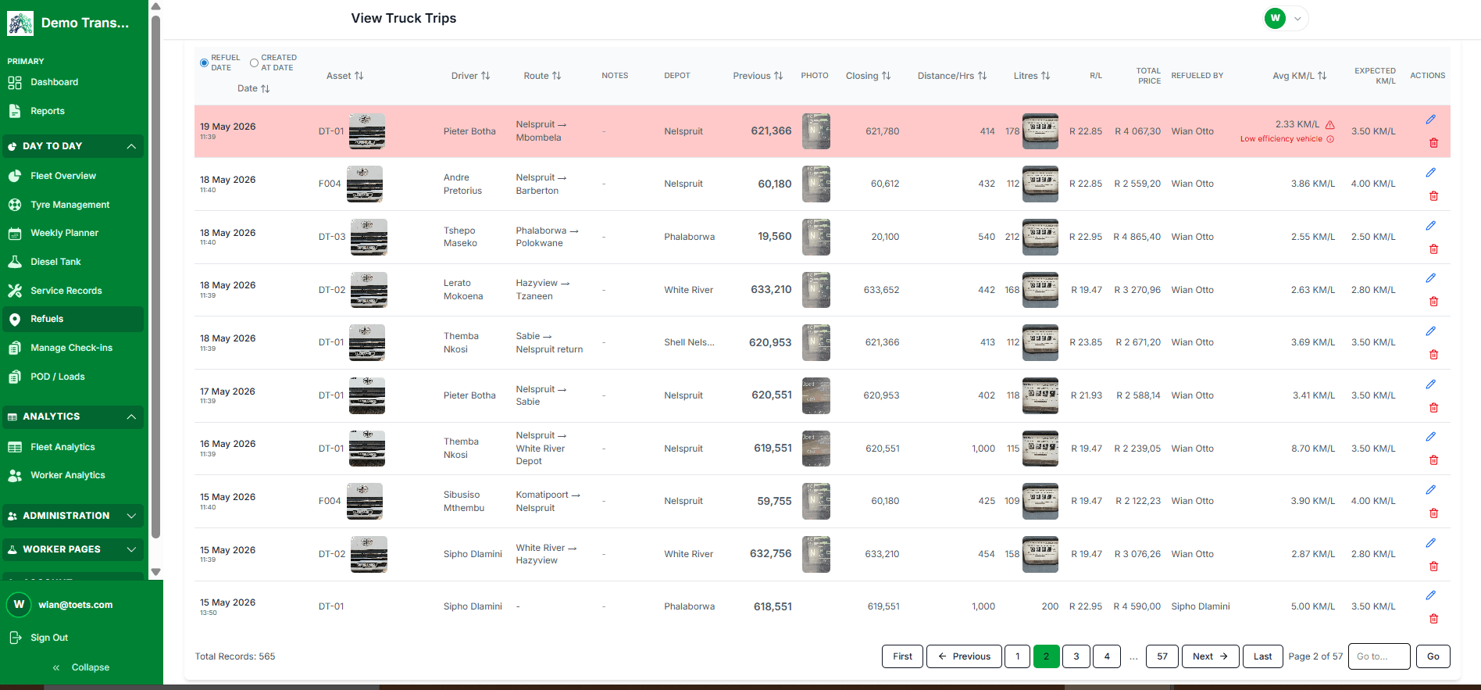Edit the DT-02 Sipho Dlamini record
The width and height of the screenshot is (1481, 690).
[1430, 543]
